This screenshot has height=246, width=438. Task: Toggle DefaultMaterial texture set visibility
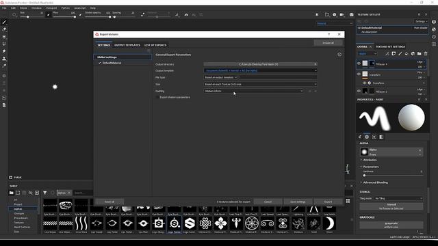click(x=359, y=28)
